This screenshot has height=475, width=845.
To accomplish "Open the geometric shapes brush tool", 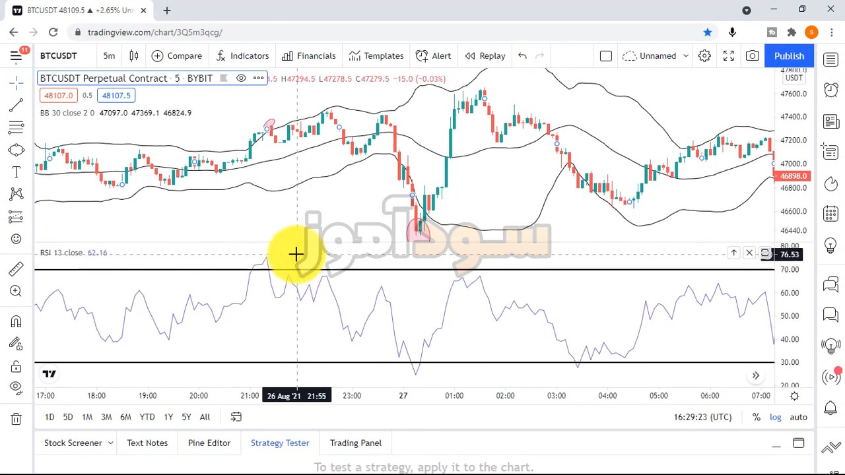I will pyautogui.click(x=16, y=150).
